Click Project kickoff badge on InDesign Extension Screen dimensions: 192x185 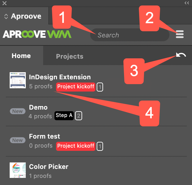(x=76, y=87)
